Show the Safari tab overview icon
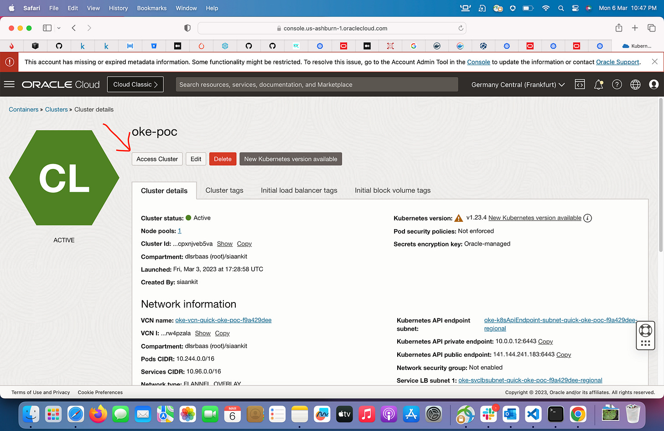This screenshot has width=664, height=431. pos(651,28)
